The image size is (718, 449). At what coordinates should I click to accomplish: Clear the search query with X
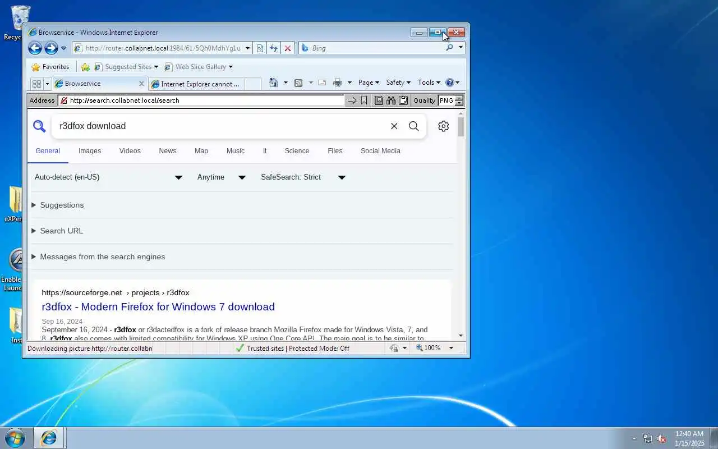coord(394,126)
